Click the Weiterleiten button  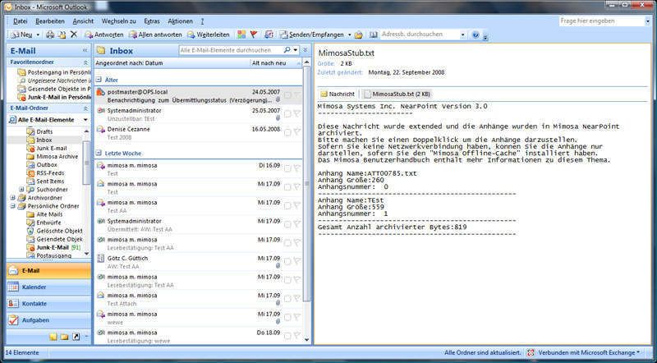pos(209,34)
